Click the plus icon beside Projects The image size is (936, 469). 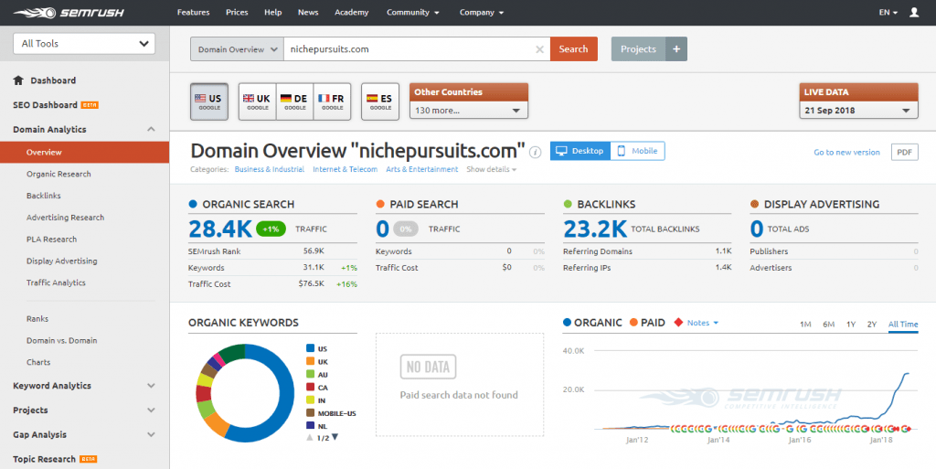click(676, 49)
